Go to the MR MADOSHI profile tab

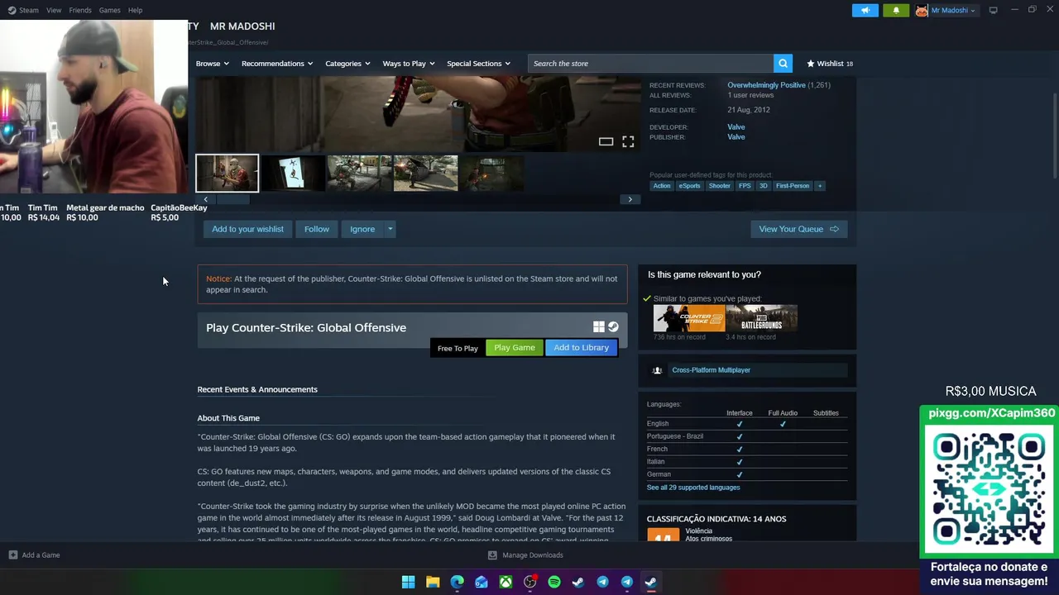[x=242, y=26]
